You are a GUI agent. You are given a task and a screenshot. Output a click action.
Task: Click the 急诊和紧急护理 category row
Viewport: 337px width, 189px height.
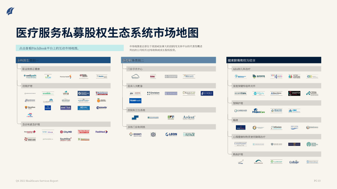(66, 124)
